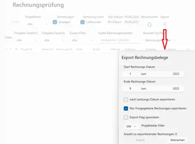Open the Zusatz-Filter dropdown

coord(82,40)
